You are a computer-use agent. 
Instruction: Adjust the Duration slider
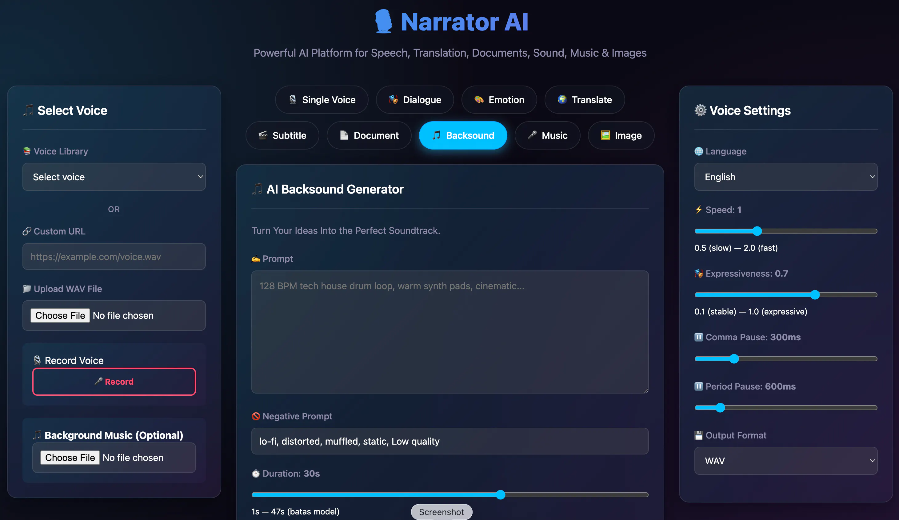pos(450,495)
